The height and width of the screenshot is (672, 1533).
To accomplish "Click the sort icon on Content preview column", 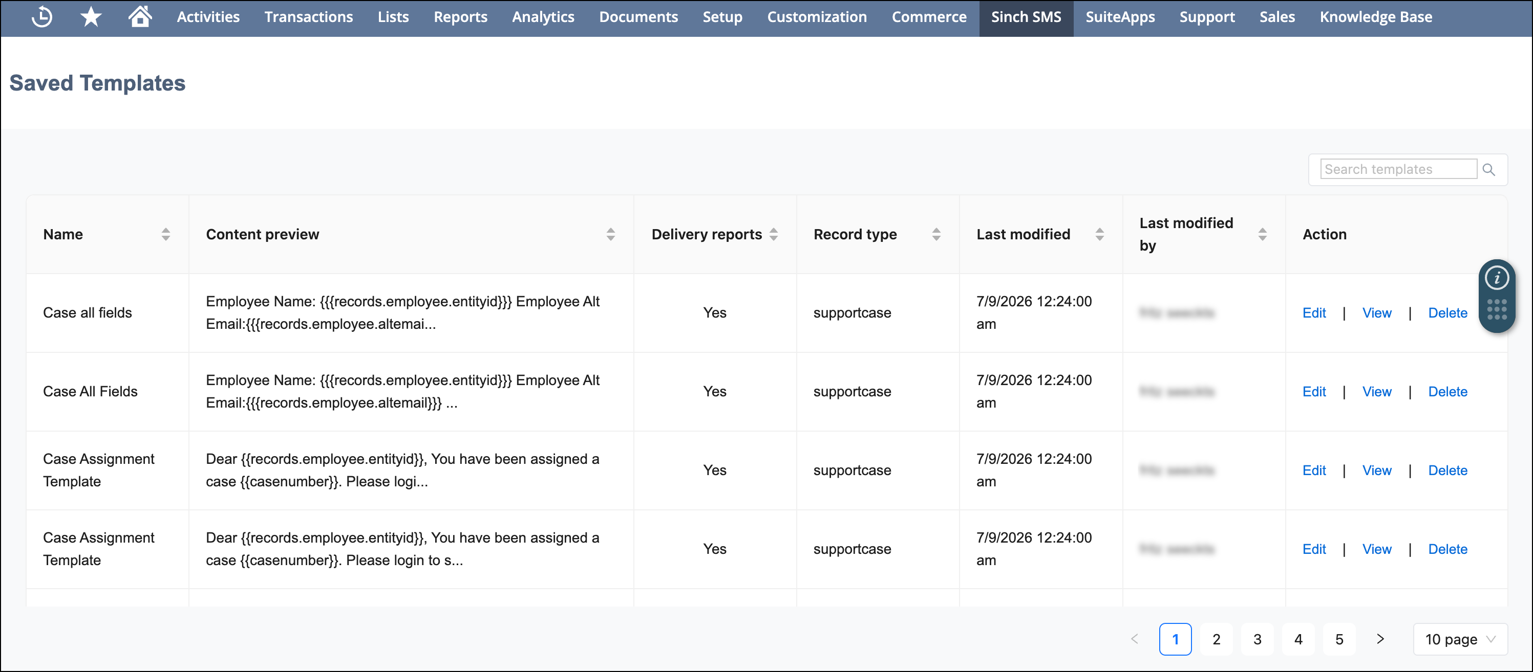I will click(x=610, y=234).
